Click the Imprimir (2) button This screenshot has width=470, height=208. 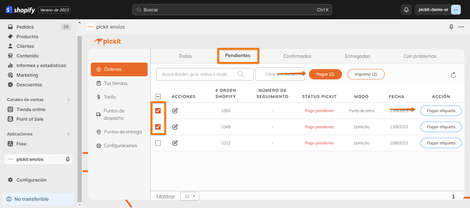pos(366,74)
